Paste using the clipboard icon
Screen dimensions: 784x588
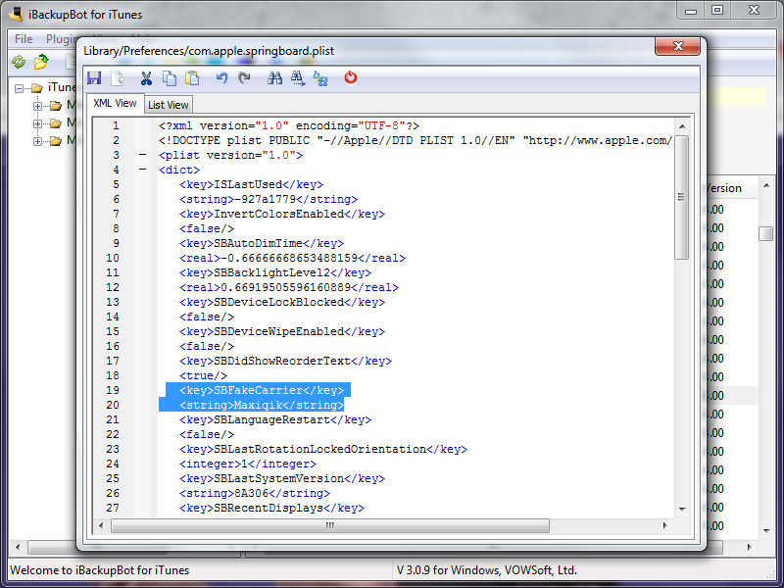192,78
